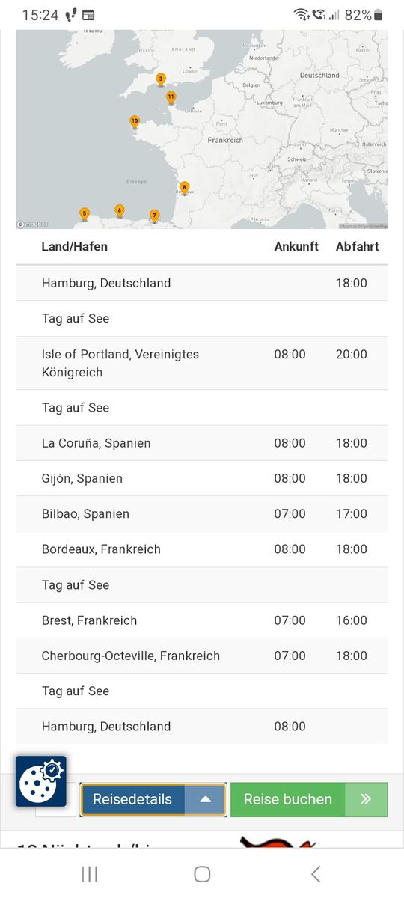Select the Bordeaux, Frankreich row
The height and width of the screenshot is (898, 404).
pyautogui.click(x=202, y=549)
